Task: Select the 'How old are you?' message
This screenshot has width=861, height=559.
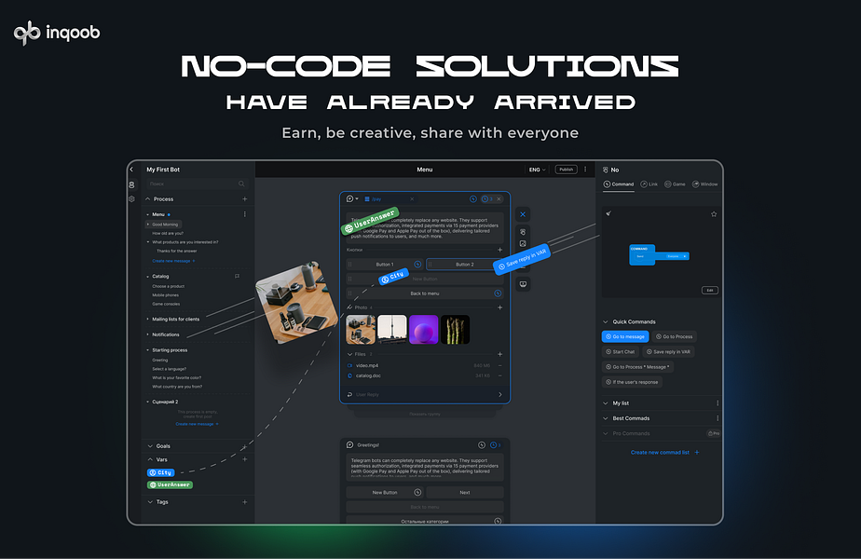Action: 168,233
